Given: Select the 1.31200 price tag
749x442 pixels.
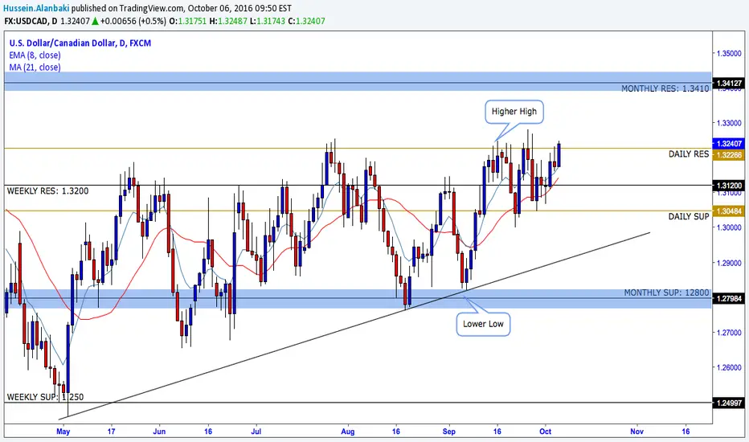Looking at the screenshot, I should tap(728, 186).
